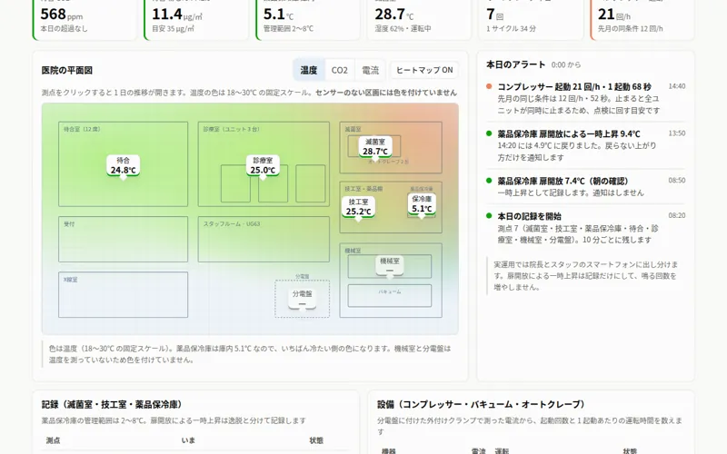727x454 pixels.
Task: Click the 08:20 alert timestamp
Action: point(676,215)
